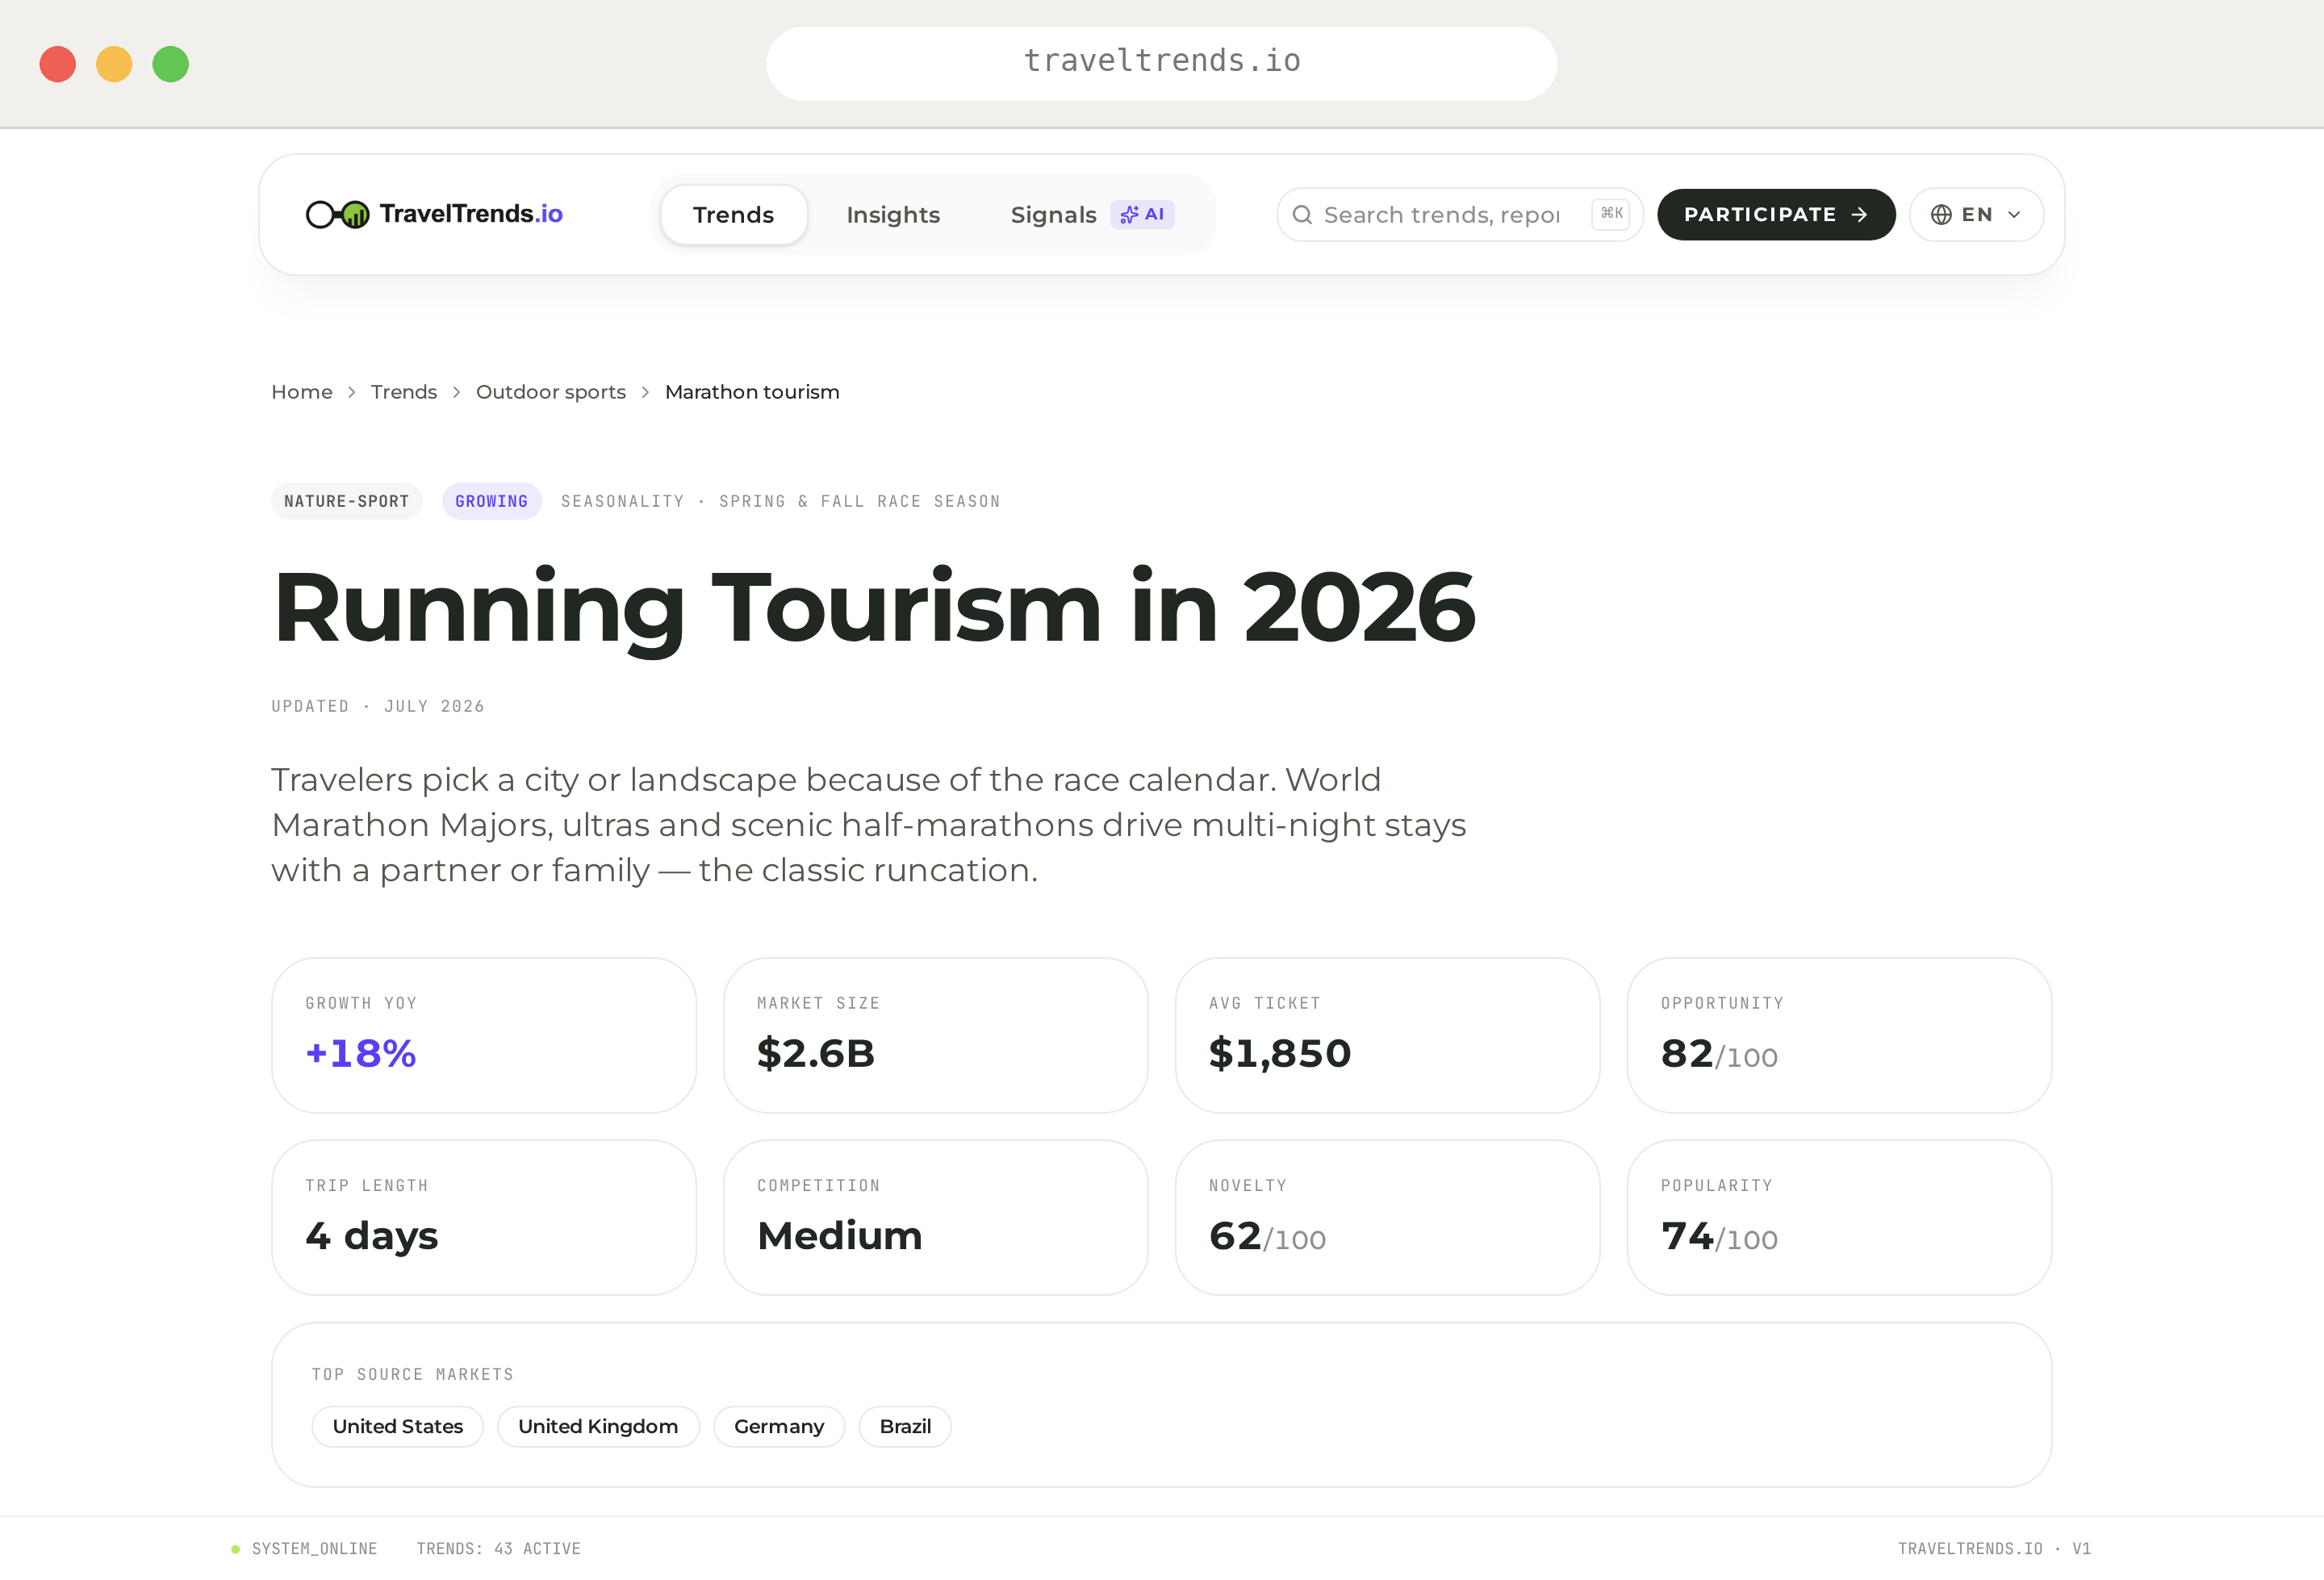Open the Signals tab
This screenshot has height=1580, width=2324.
tap(1092, 215)
